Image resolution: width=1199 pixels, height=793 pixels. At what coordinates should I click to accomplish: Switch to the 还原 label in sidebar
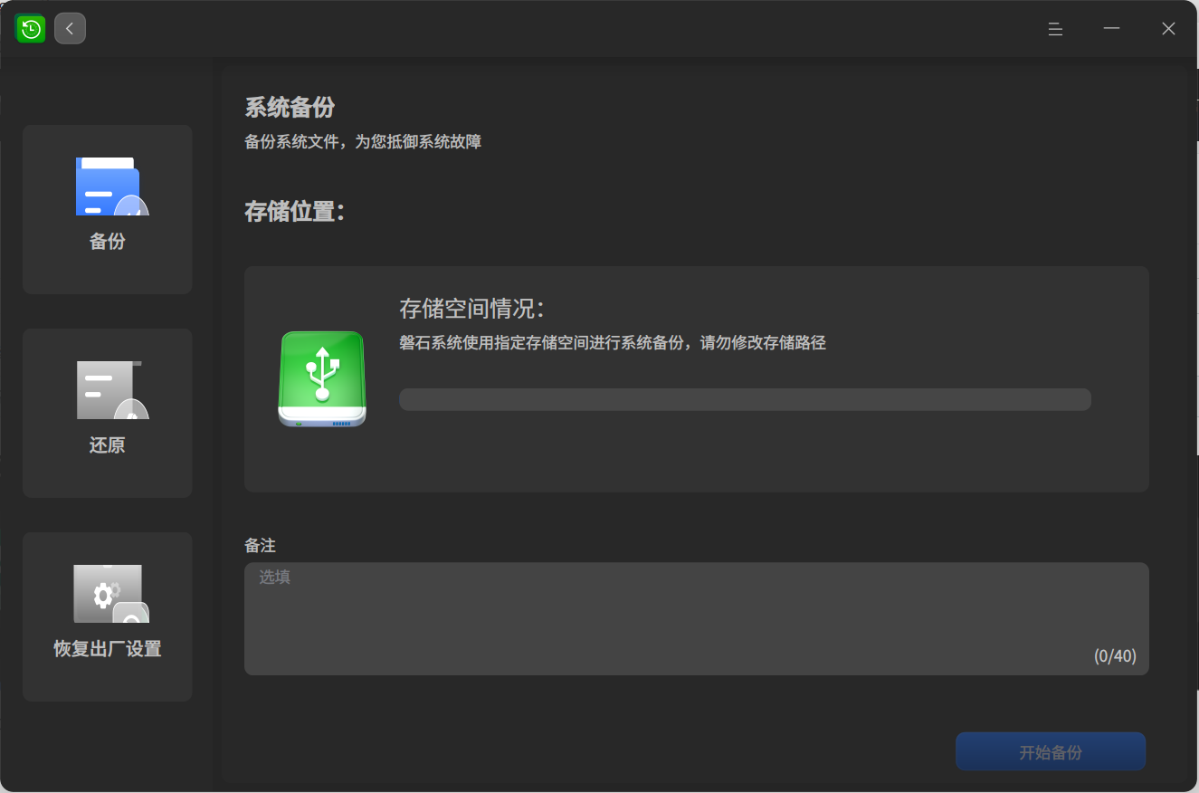coord(108,445)
